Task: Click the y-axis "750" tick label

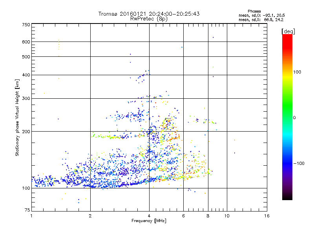Action: [26, 25]
